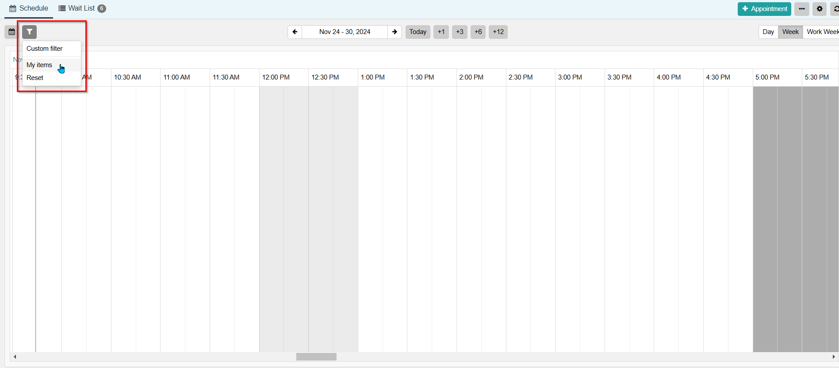
Task: Select Custom filter menu option
Action: tap(45, 49)
